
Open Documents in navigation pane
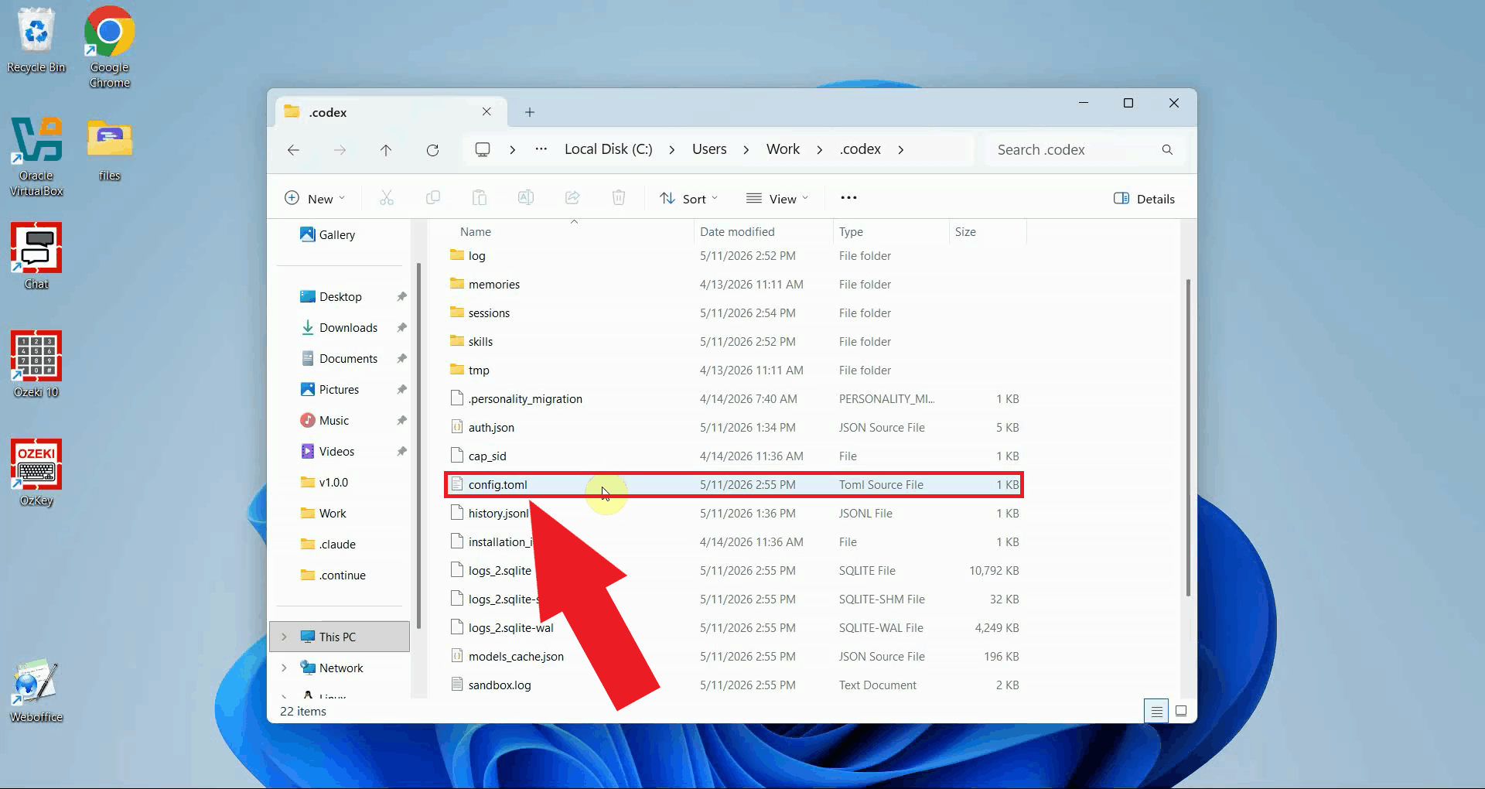click(x=341, y=358)
